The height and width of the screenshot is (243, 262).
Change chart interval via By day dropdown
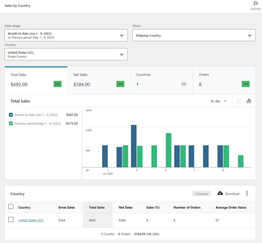(219, 101)
